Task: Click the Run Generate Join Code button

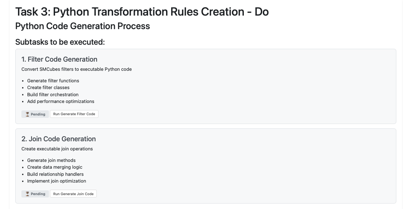Action: [x=73, y=194]
